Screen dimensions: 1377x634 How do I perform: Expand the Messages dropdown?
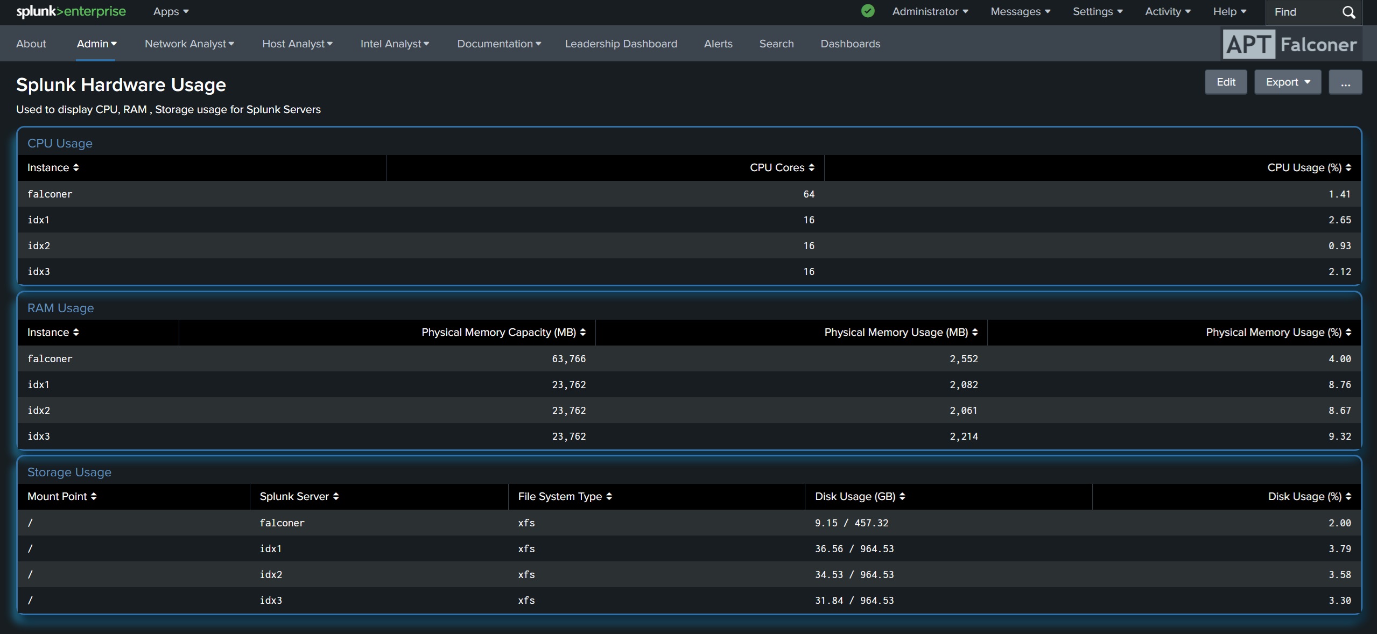[1020, 12]
